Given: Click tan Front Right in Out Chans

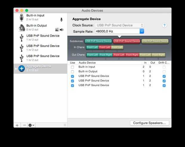Looking at the screenshot, I should (x=158, y=55).
